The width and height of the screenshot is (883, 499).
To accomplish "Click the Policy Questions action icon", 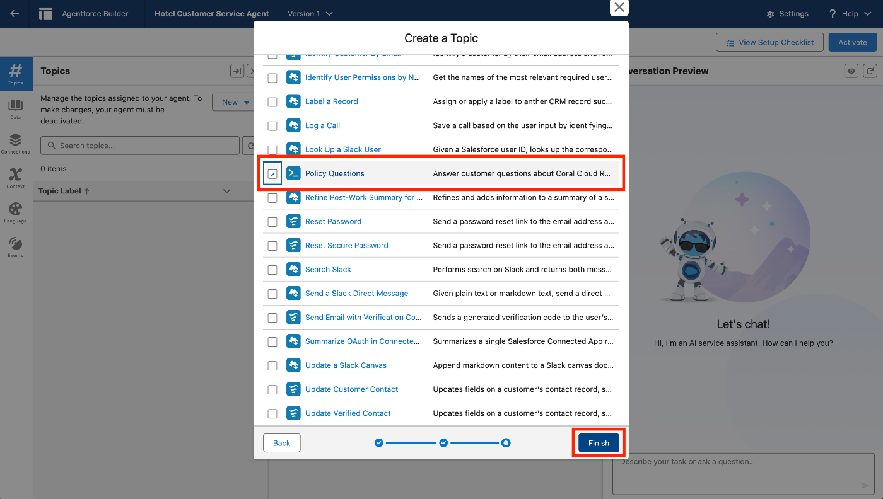I will pyautogui.click(x=293, y=173).
